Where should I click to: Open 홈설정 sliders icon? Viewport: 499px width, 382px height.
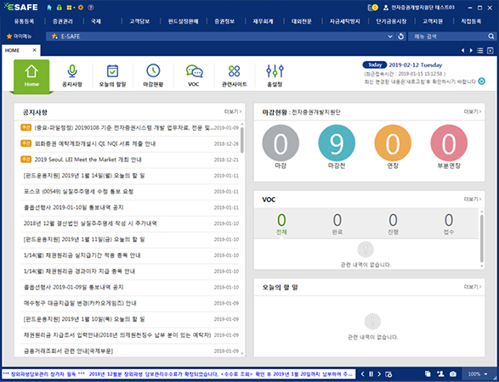click(275, 71)
